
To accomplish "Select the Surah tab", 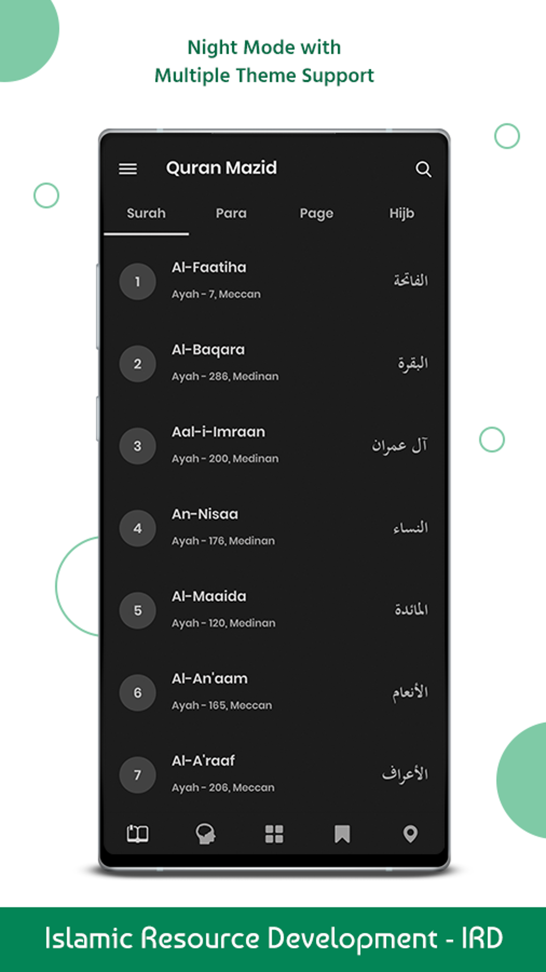I will tap(146, 213).
